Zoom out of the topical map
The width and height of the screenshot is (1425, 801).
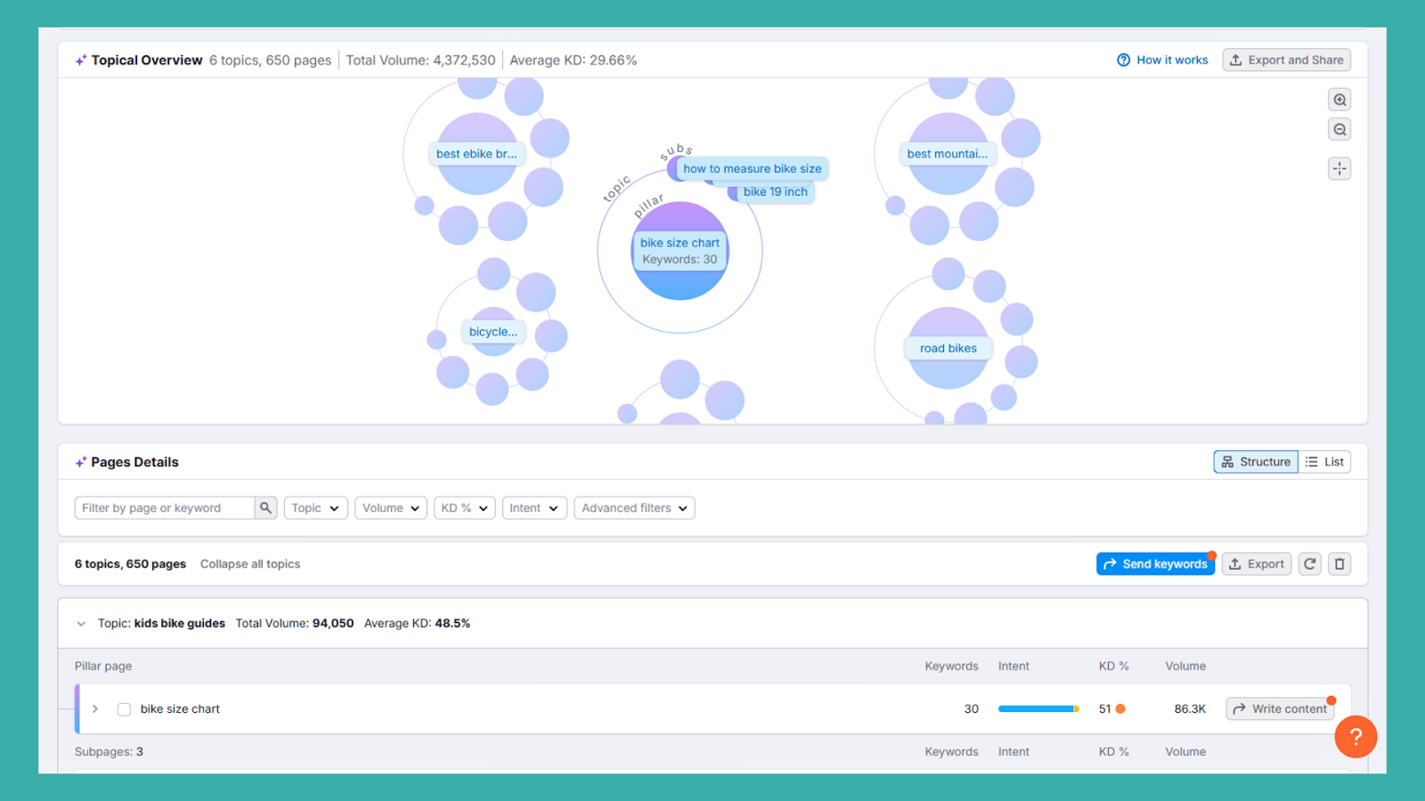click(1339, 129)
